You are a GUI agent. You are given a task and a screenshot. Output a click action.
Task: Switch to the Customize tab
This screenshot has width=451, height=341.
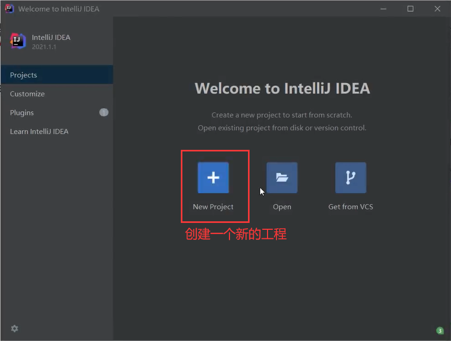tap(57, 94)
